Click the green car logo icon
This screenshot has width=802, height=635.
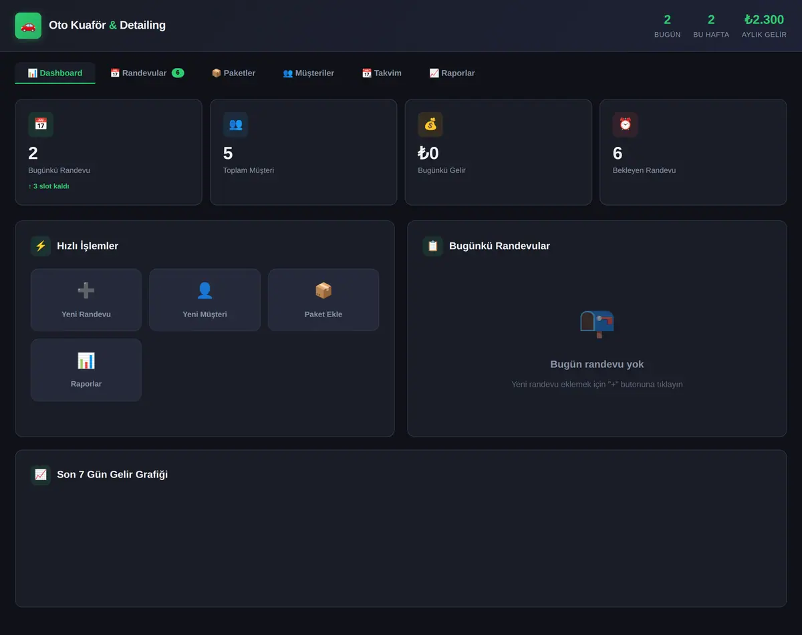pyautogui.click(x=28, y=25)
